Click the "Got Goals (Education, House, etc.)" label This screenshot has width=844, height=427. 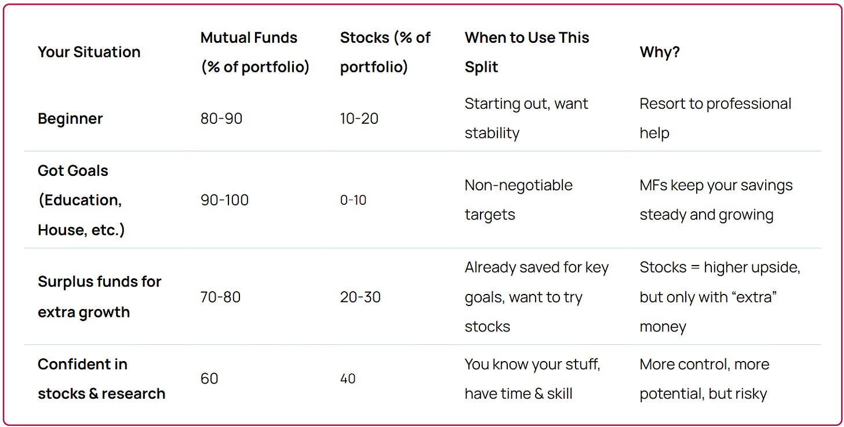point(81,200)
